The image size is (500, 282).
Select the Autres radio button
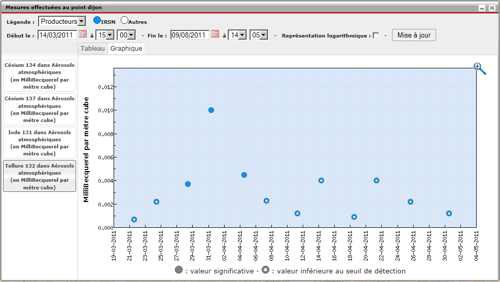pos(124,20)
